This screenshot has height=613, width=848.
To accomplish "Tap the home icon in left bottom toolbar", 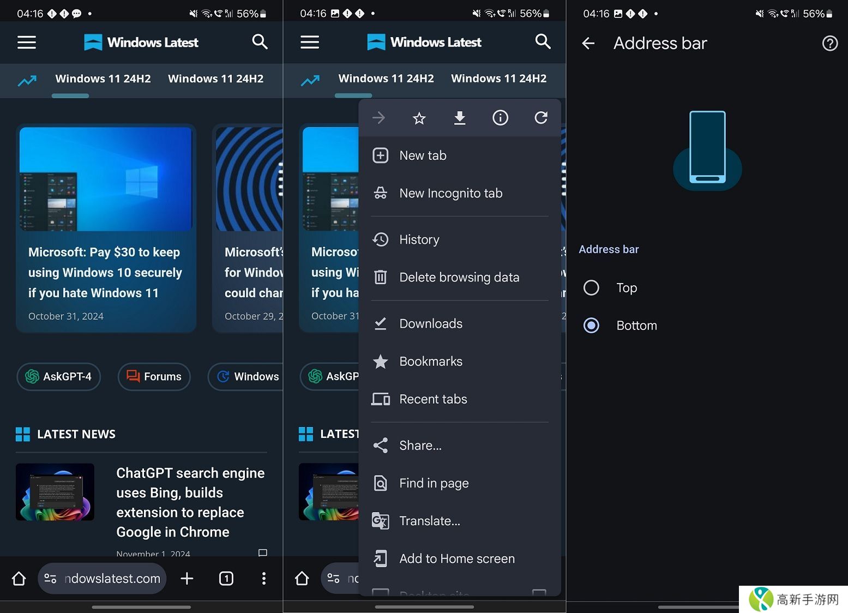I will pyautogui.click(x=19, y=578).
